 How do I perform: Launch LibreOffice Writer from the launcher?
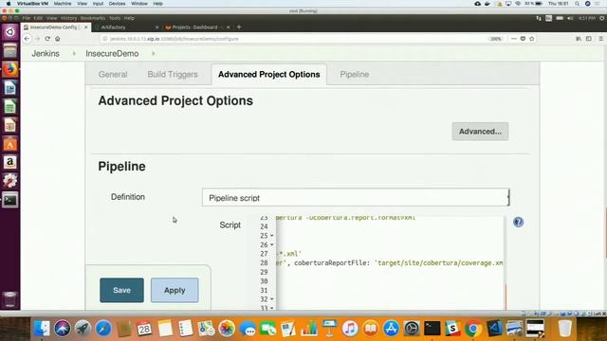coord(10,88)
